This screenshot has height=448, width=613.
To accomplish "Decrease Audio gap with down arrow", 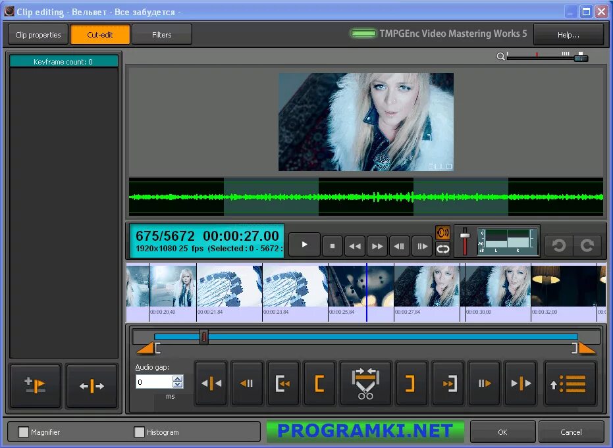I will (x=178, y=385).
